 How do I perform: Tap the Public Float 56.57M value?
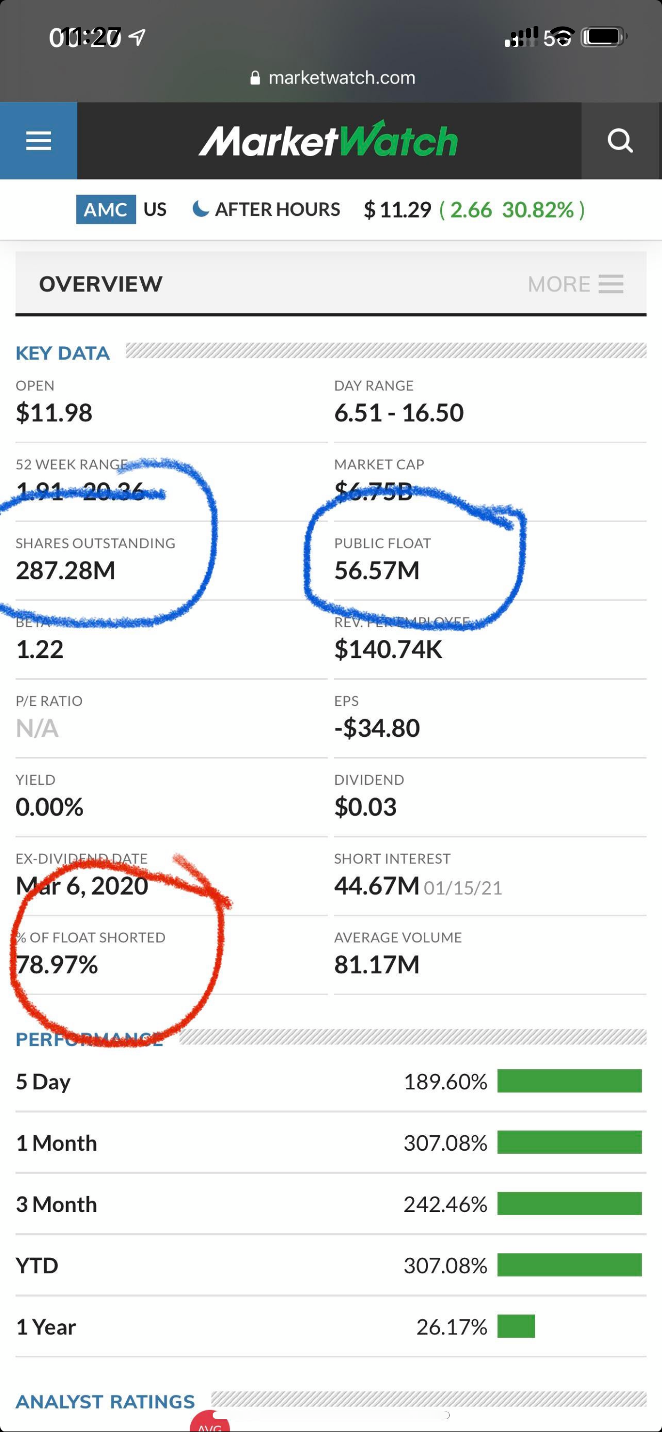point(377,571)
